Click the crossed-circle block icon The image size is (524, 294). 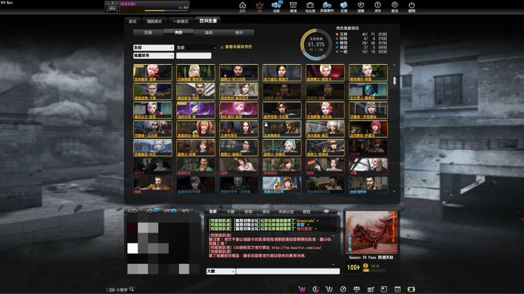pyautogui.click(x=343, y=289)
